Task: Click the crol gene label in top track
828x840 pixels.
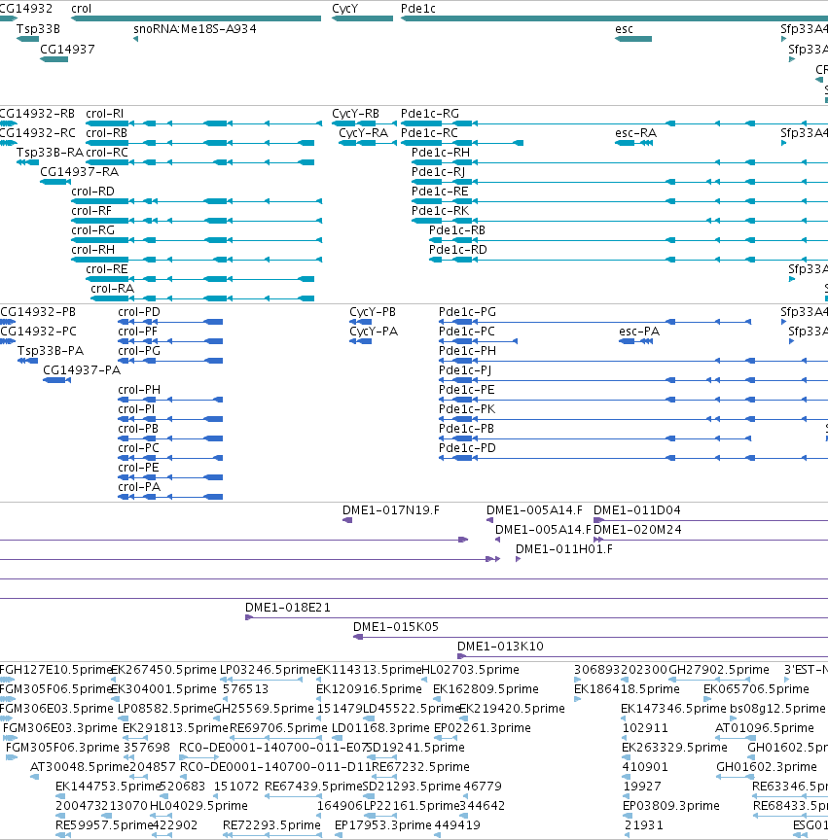Action: pyautogui.click(x=81, y=9)
